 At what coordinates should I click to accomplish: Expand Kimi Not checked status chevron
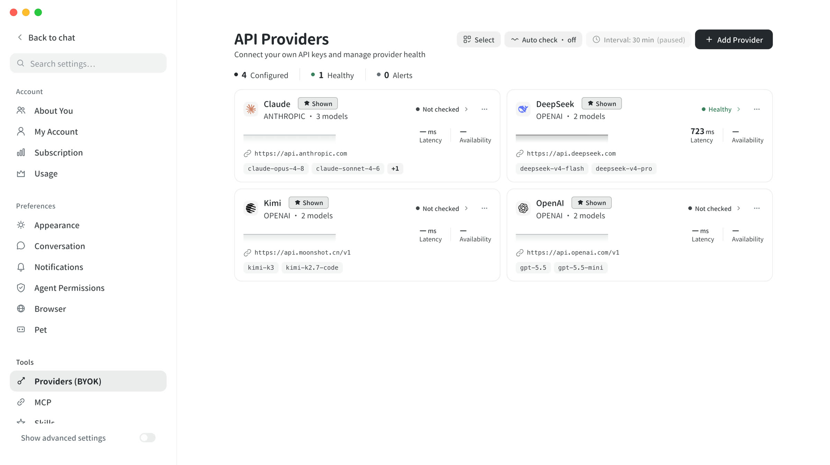467,208
